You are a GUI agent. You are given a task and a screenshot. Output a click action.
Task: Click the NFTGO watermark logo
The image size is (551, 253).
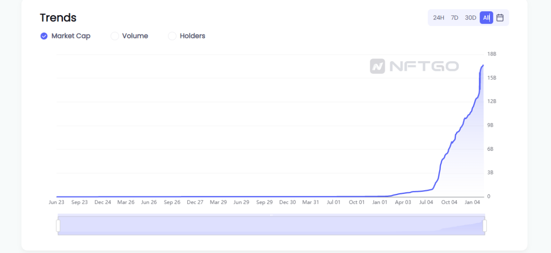[x=414, y=66]
